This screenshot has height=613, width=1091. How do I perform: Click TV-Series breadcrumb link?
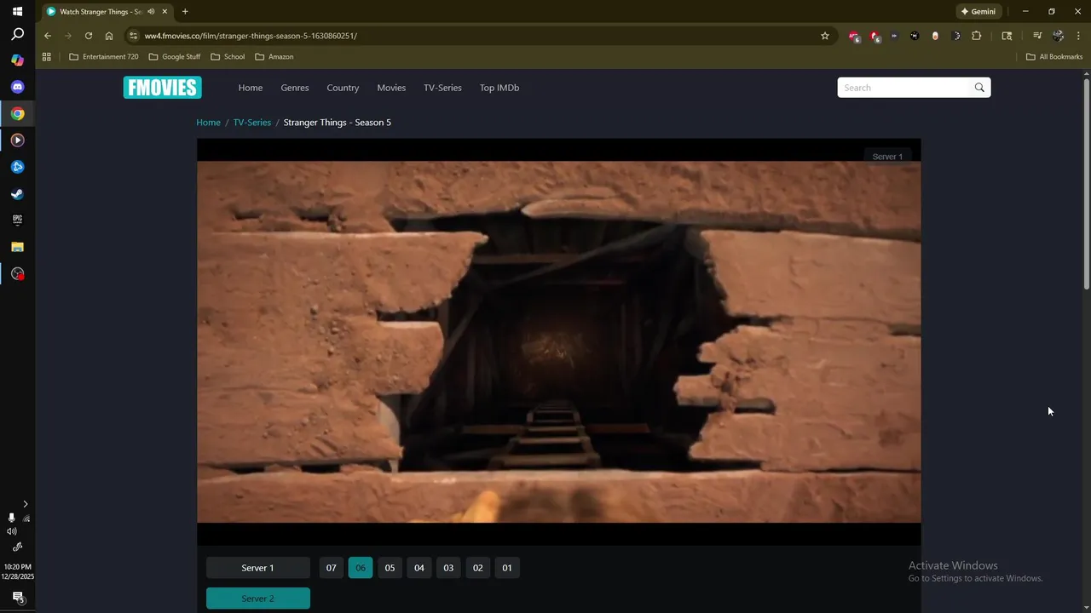tap(252, 123)
